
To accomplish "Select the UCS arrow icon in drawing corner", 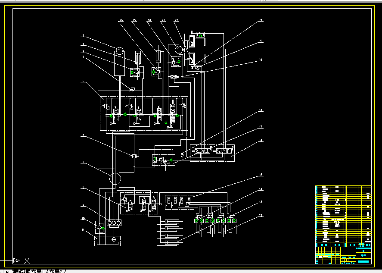I will coord(16,260).
